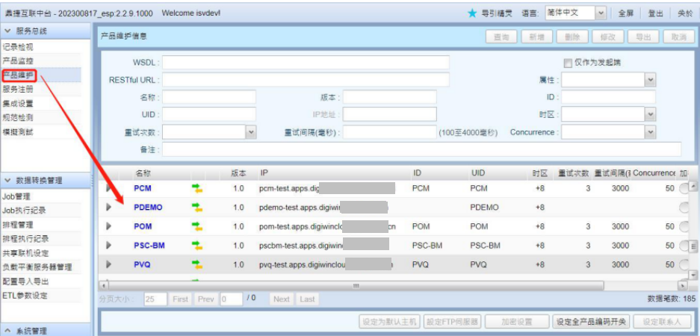Collapse the 服务总线 sidebar section

[7, 31]
